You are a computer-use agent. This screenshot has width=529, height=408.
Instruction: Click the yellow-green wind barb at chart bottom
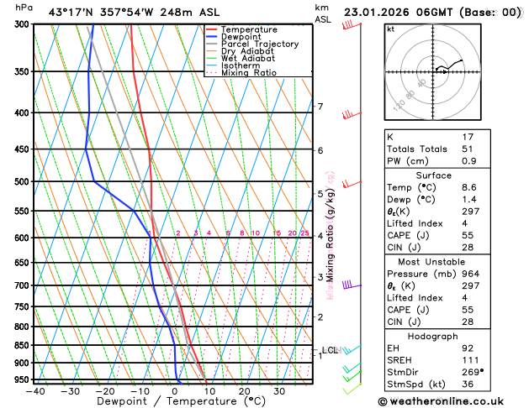[x=352, y=389]
